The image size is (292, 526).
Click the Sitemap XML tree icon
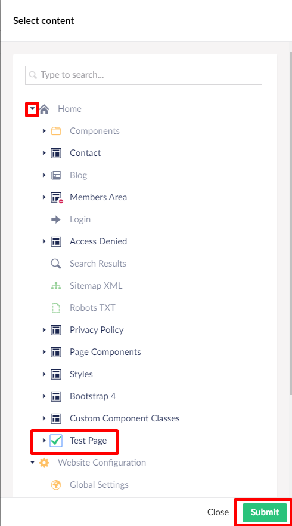(56, 286)
